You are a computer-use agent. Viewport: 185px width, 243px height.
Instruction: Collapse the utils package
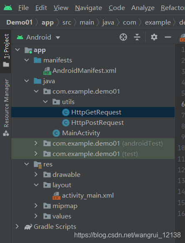(45, 102)
